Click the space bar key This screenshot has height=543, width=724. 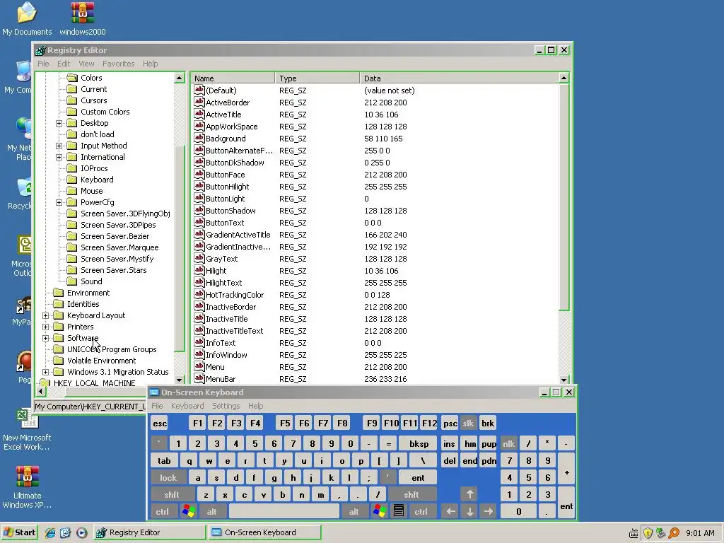[x=284, y=511]
